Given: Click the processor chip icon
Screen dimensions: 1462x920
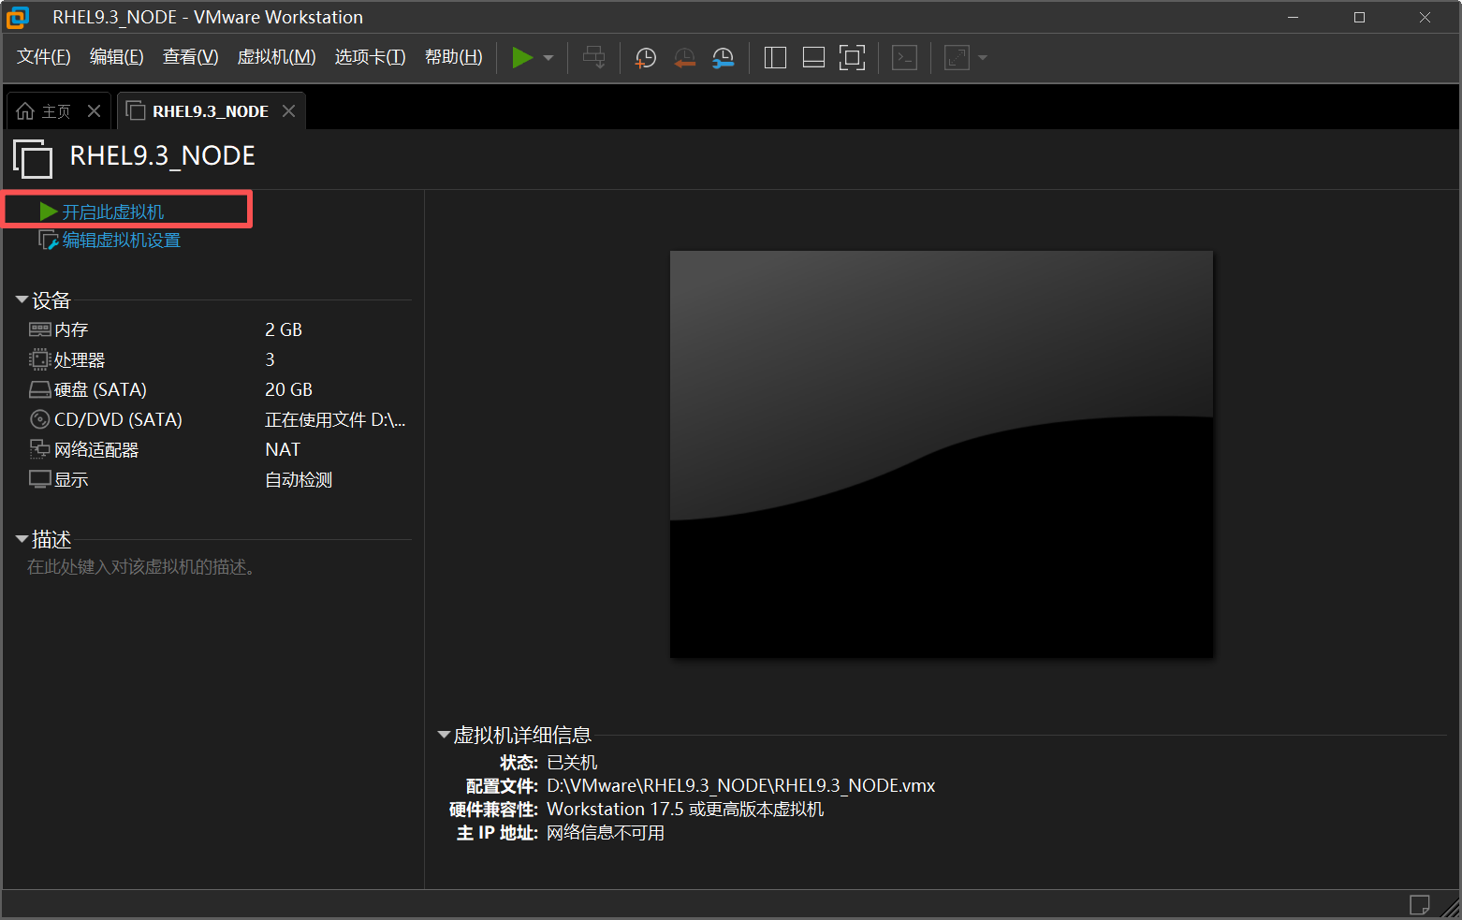Looking at the screenshot, I should point(40,359).
